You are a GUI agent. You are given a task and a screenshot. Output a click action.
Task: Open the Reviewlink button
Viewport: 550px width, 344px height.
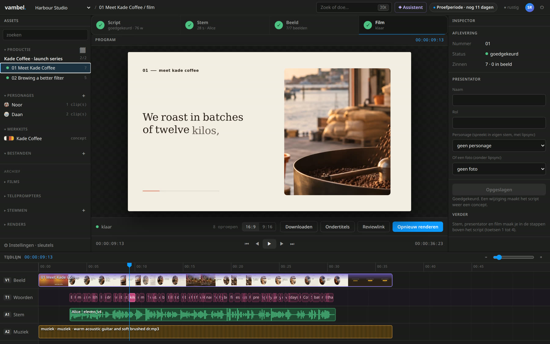point(373,227)
